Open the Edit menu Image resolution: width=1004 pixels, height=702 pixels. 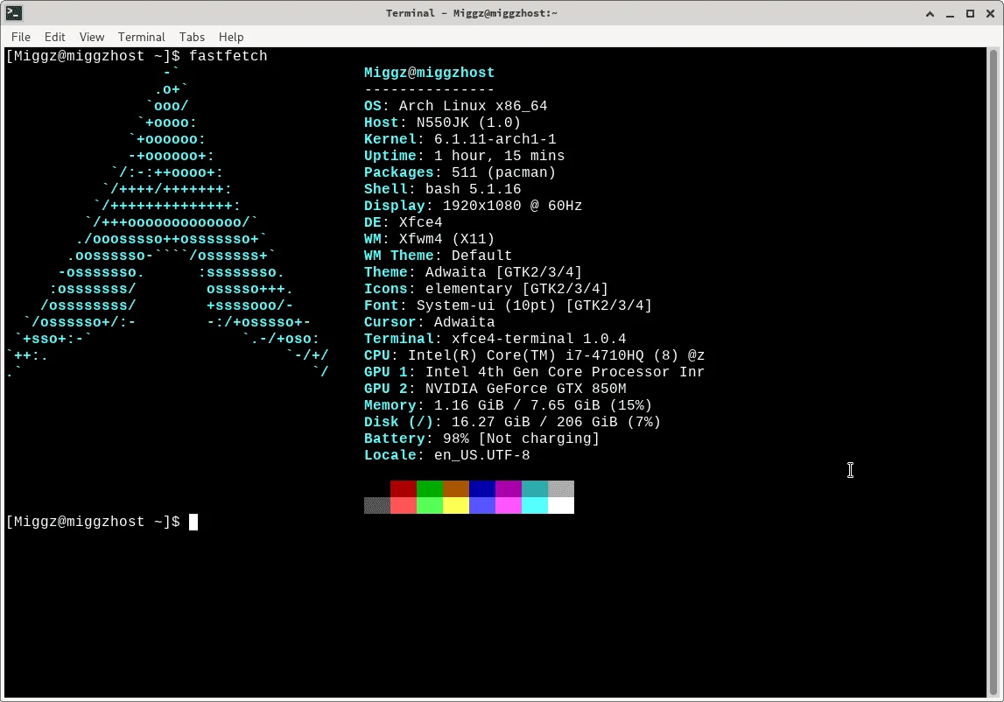click(54, 37)
